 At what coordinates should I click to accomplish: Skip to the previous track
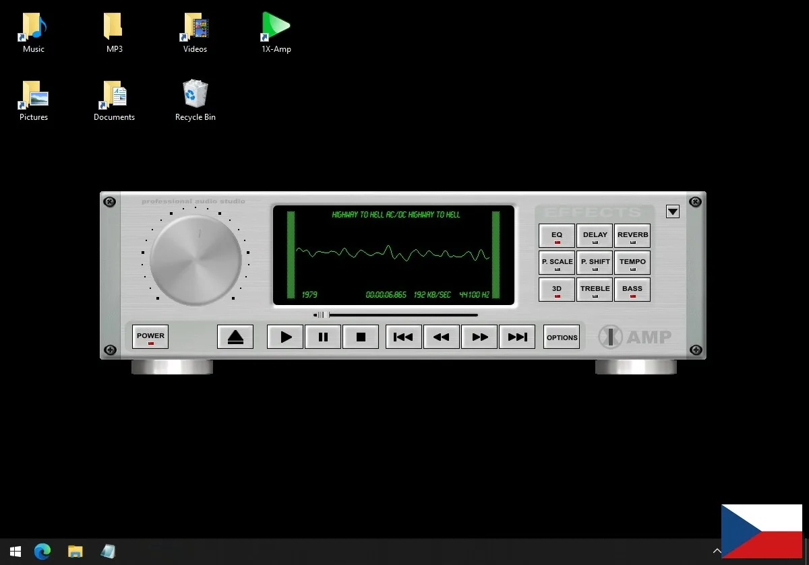tap(403, 337)
